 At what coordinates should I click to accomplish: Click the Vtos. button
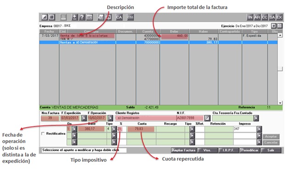207,150
